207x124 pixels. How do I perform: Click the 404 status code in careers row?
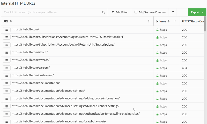point(184,68)
